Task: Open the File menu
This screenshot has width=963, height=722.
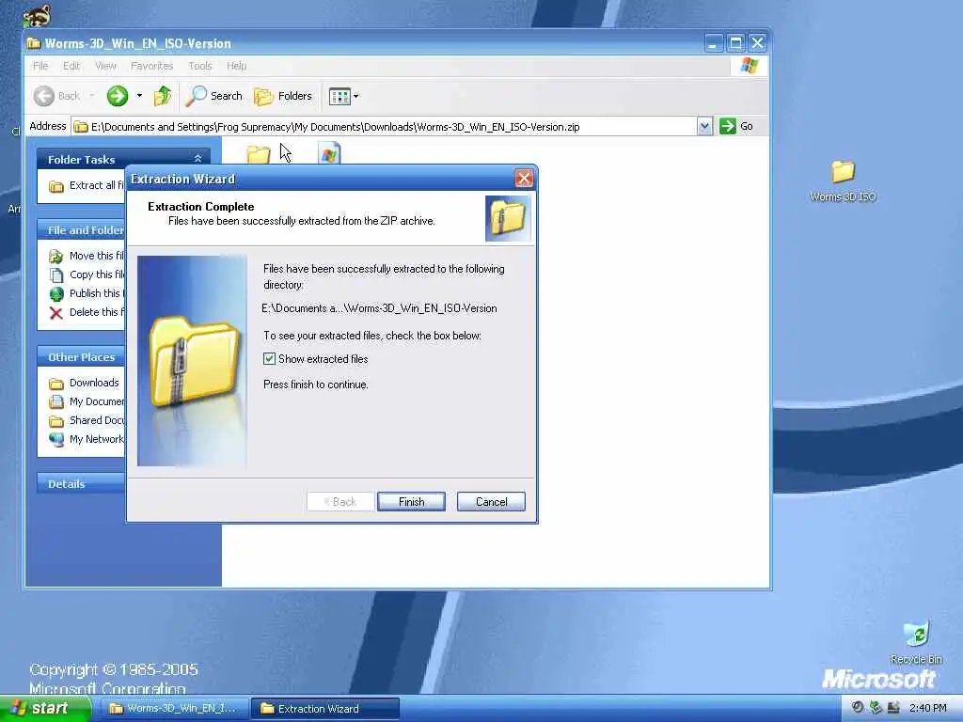Action: (40, 66)
